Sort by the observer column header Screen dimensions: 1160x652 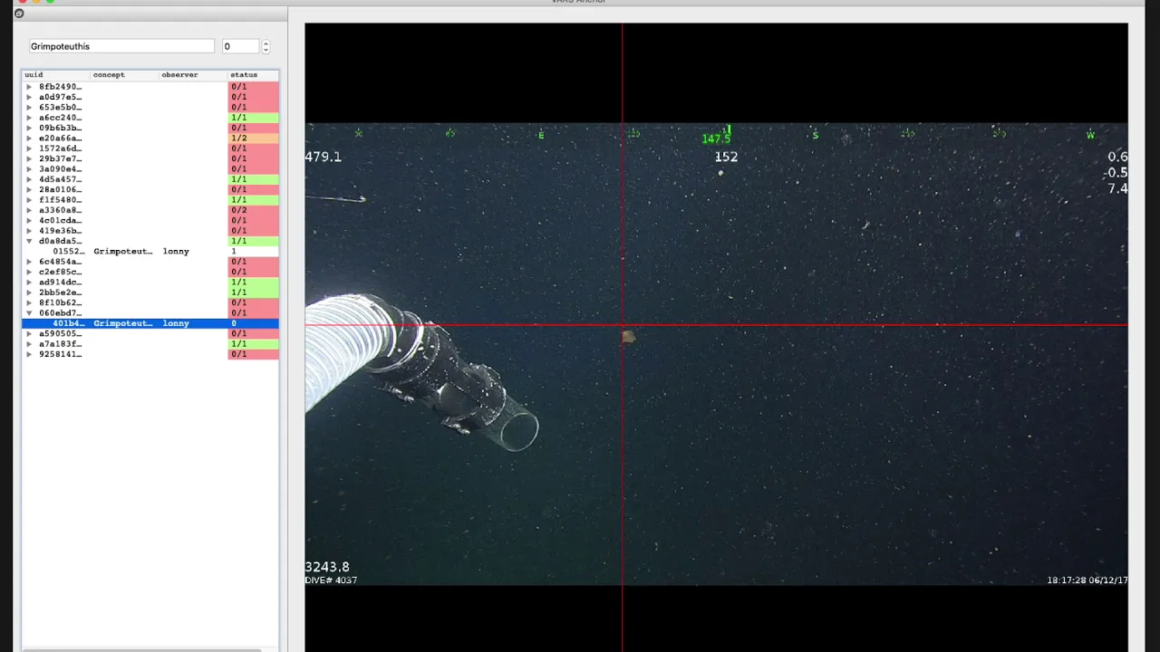[193, 74]
